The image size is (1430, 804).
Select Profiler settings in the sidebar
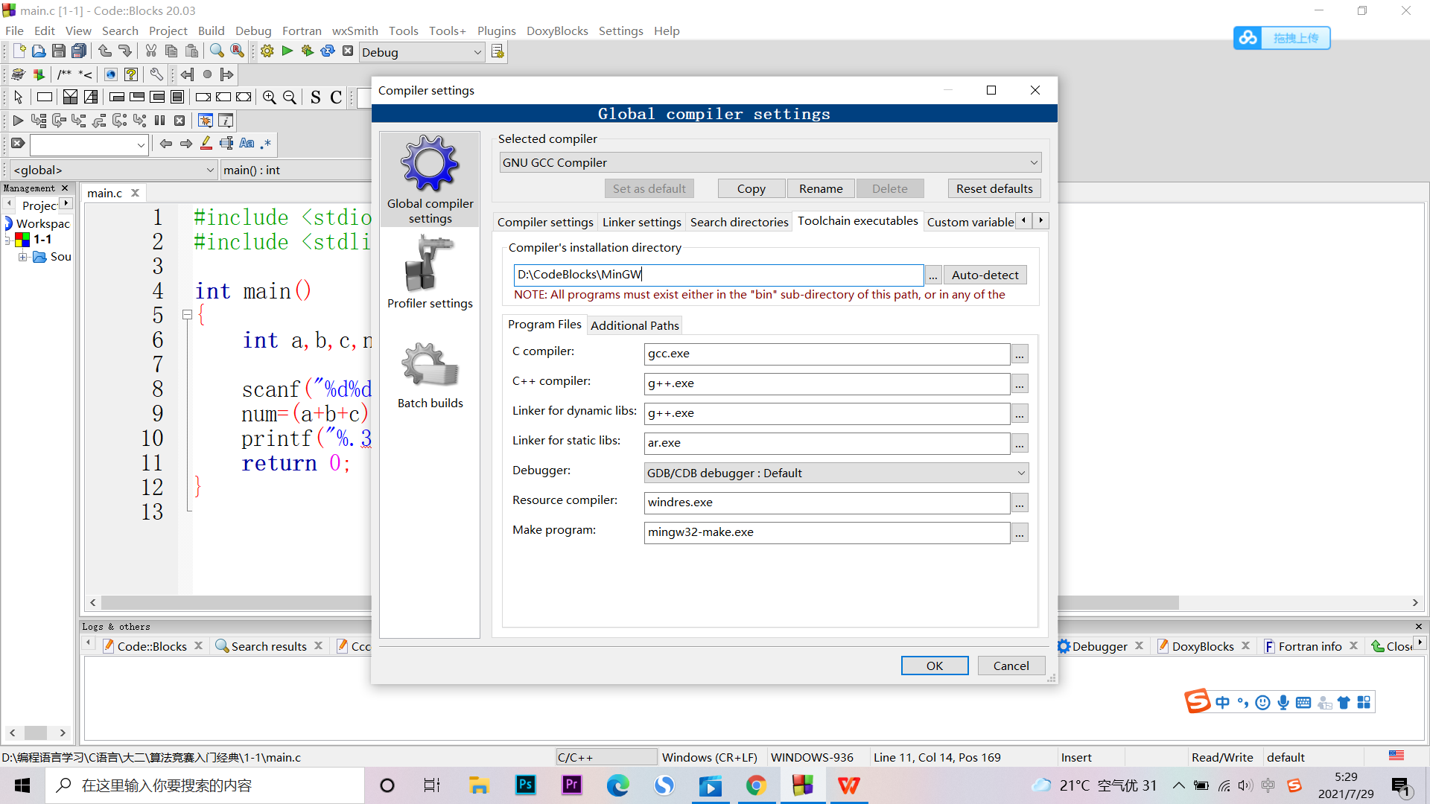point(430,272)
